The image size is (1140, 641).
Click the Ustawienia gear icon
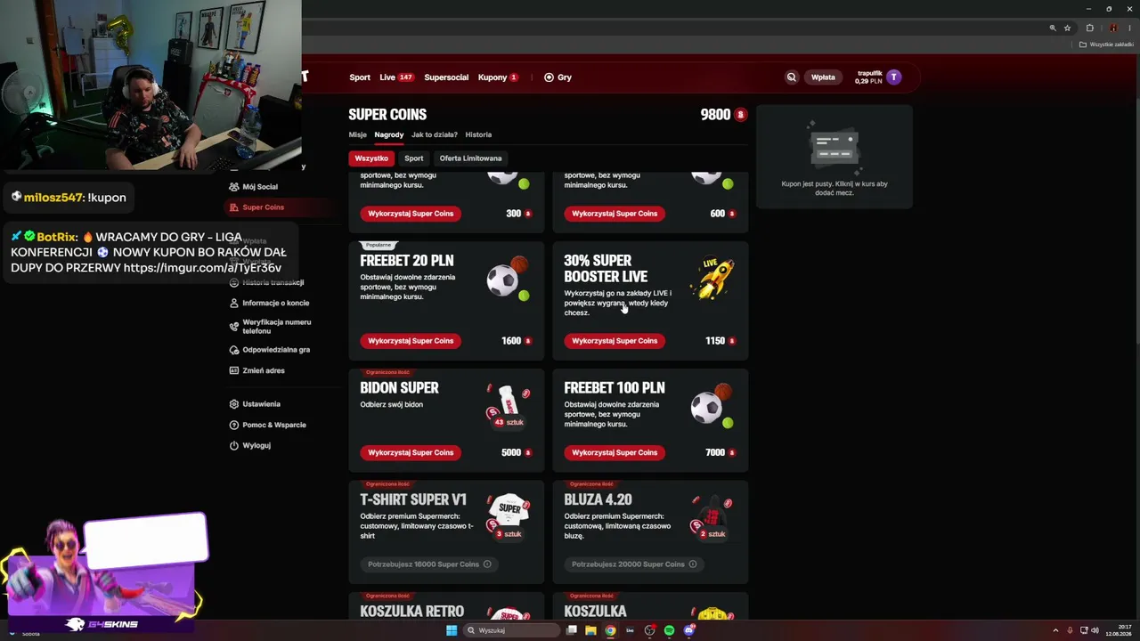[234, 404]
